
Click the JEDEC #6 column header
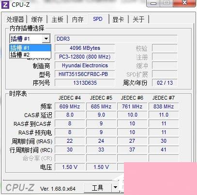[x=132, y=98]
